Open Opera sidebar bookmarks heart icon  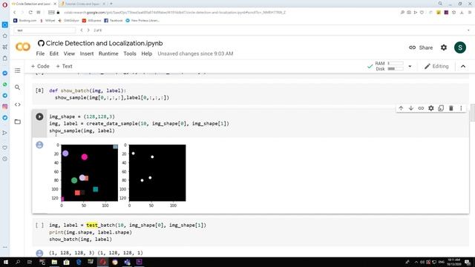tap(5, 148)
